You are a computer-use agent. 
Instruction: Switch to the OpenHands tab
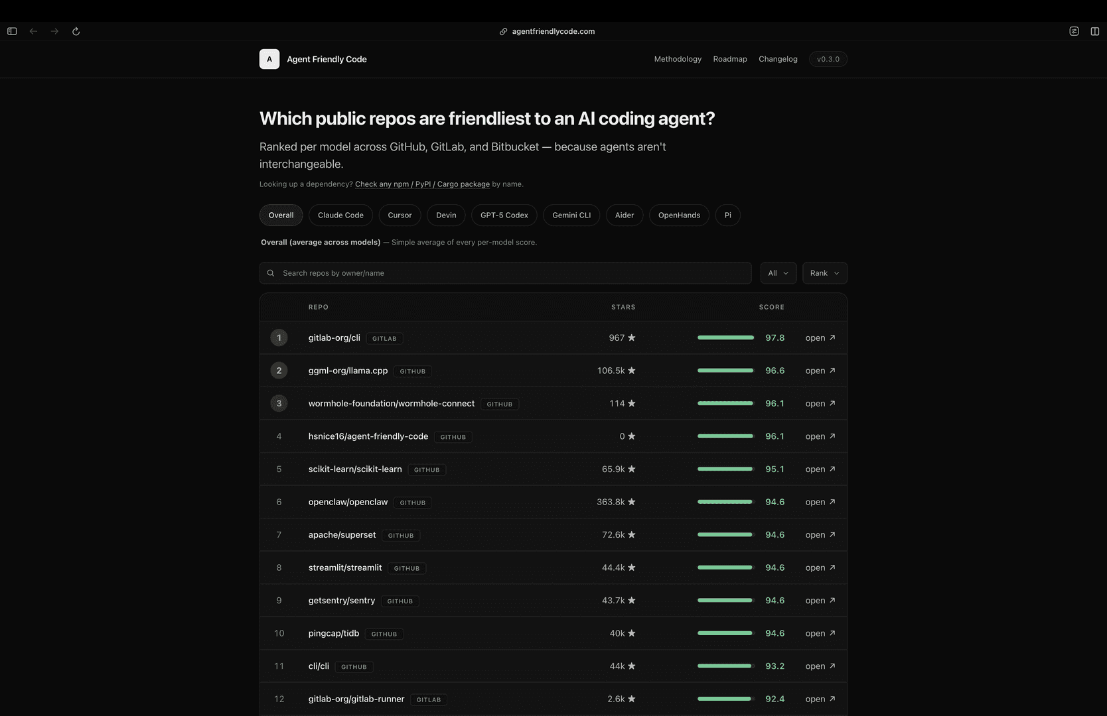click(x=679, y=215)
